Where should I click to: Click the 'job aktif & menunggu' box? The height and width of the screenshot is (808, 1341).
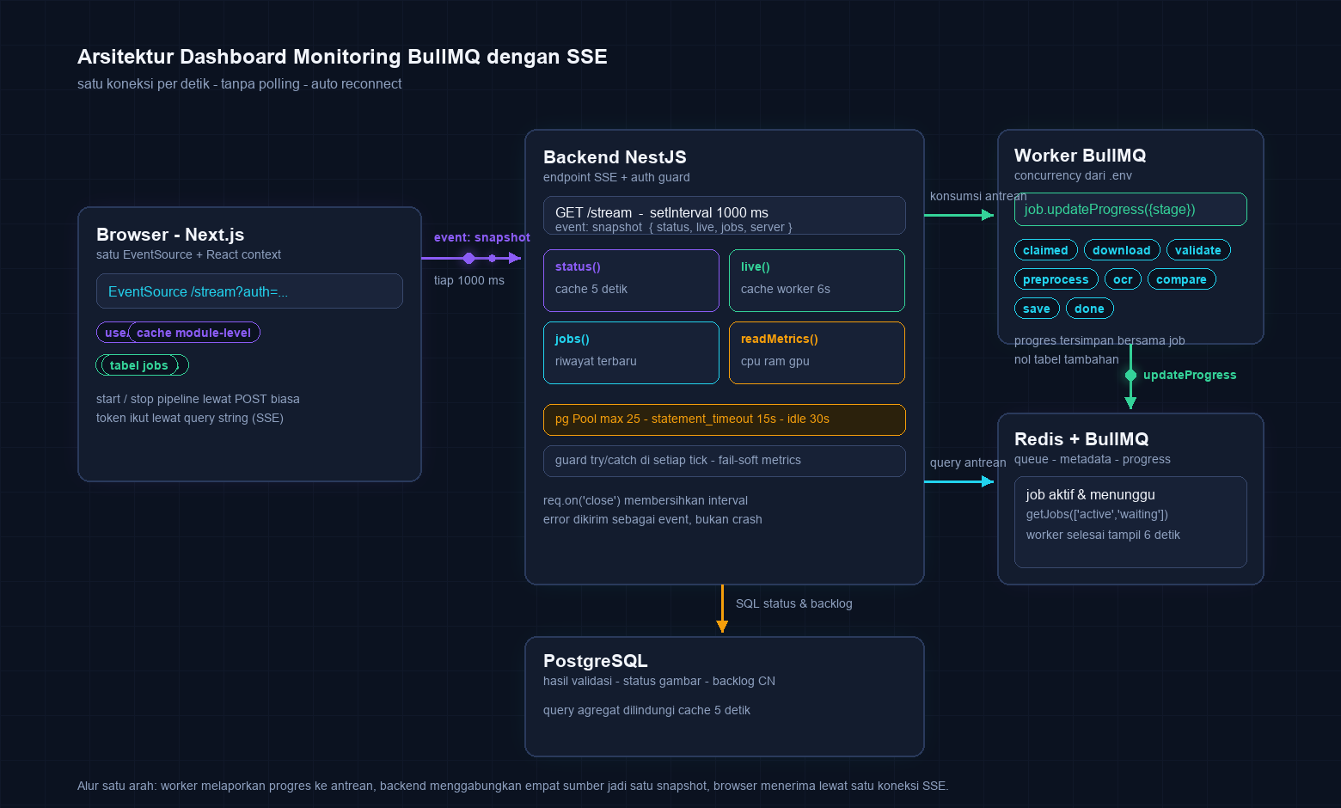[x=1130, y=523]
